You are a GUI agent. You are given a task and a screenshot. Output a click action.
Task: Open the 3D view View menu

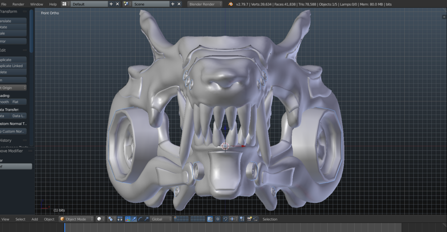[x=5, y=219]
